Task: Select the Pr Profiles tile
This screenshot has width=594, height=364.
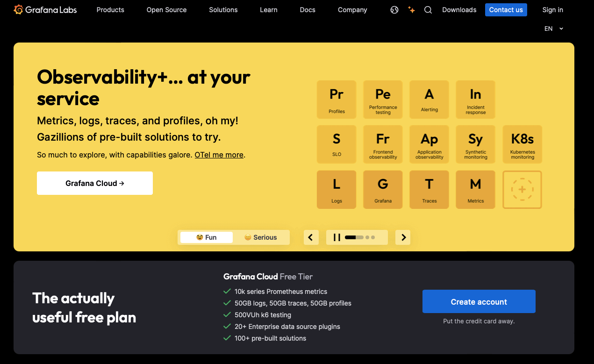Action: 336,100
